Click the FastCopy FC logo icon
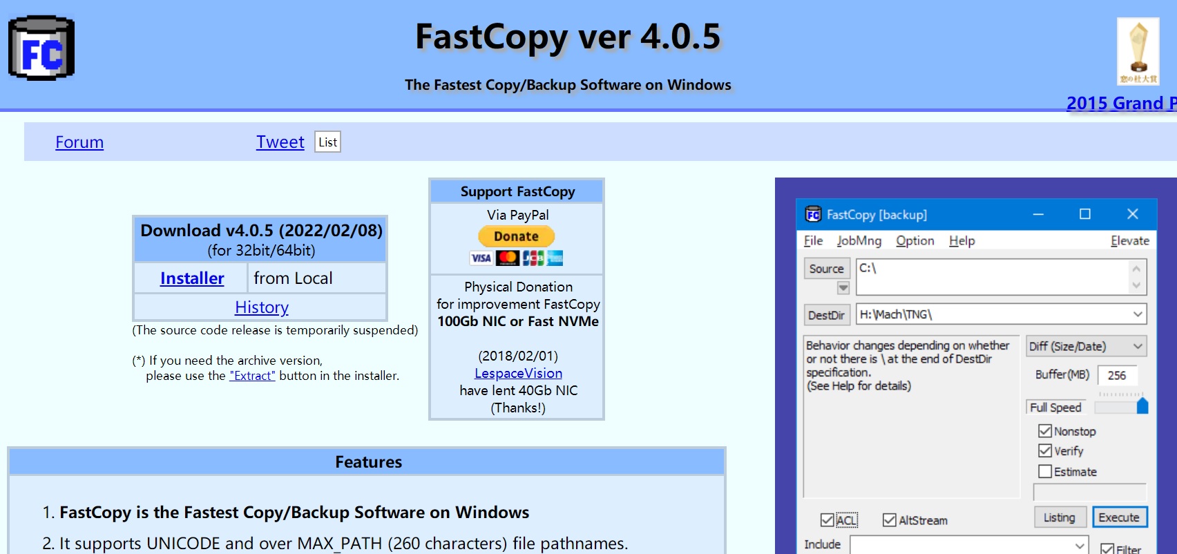Viewport: 1177px width, 554px height. [41, 48]
